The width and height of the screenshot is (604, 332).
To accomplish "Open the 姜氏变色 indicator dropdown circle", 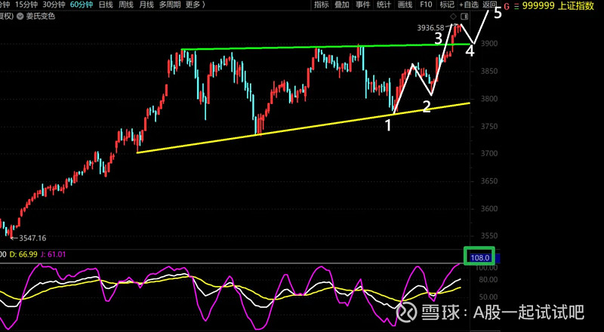I will tap(20, 17).
